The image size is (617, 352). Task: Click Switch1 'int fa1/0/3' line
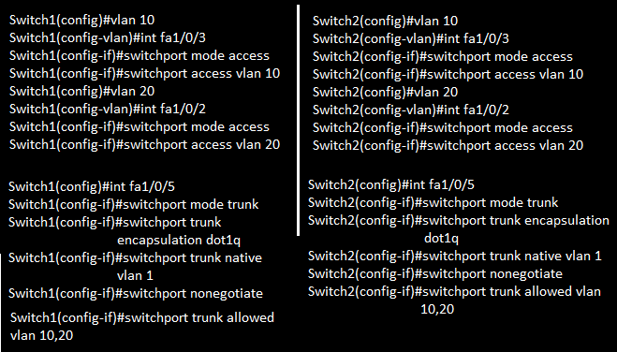108,37
